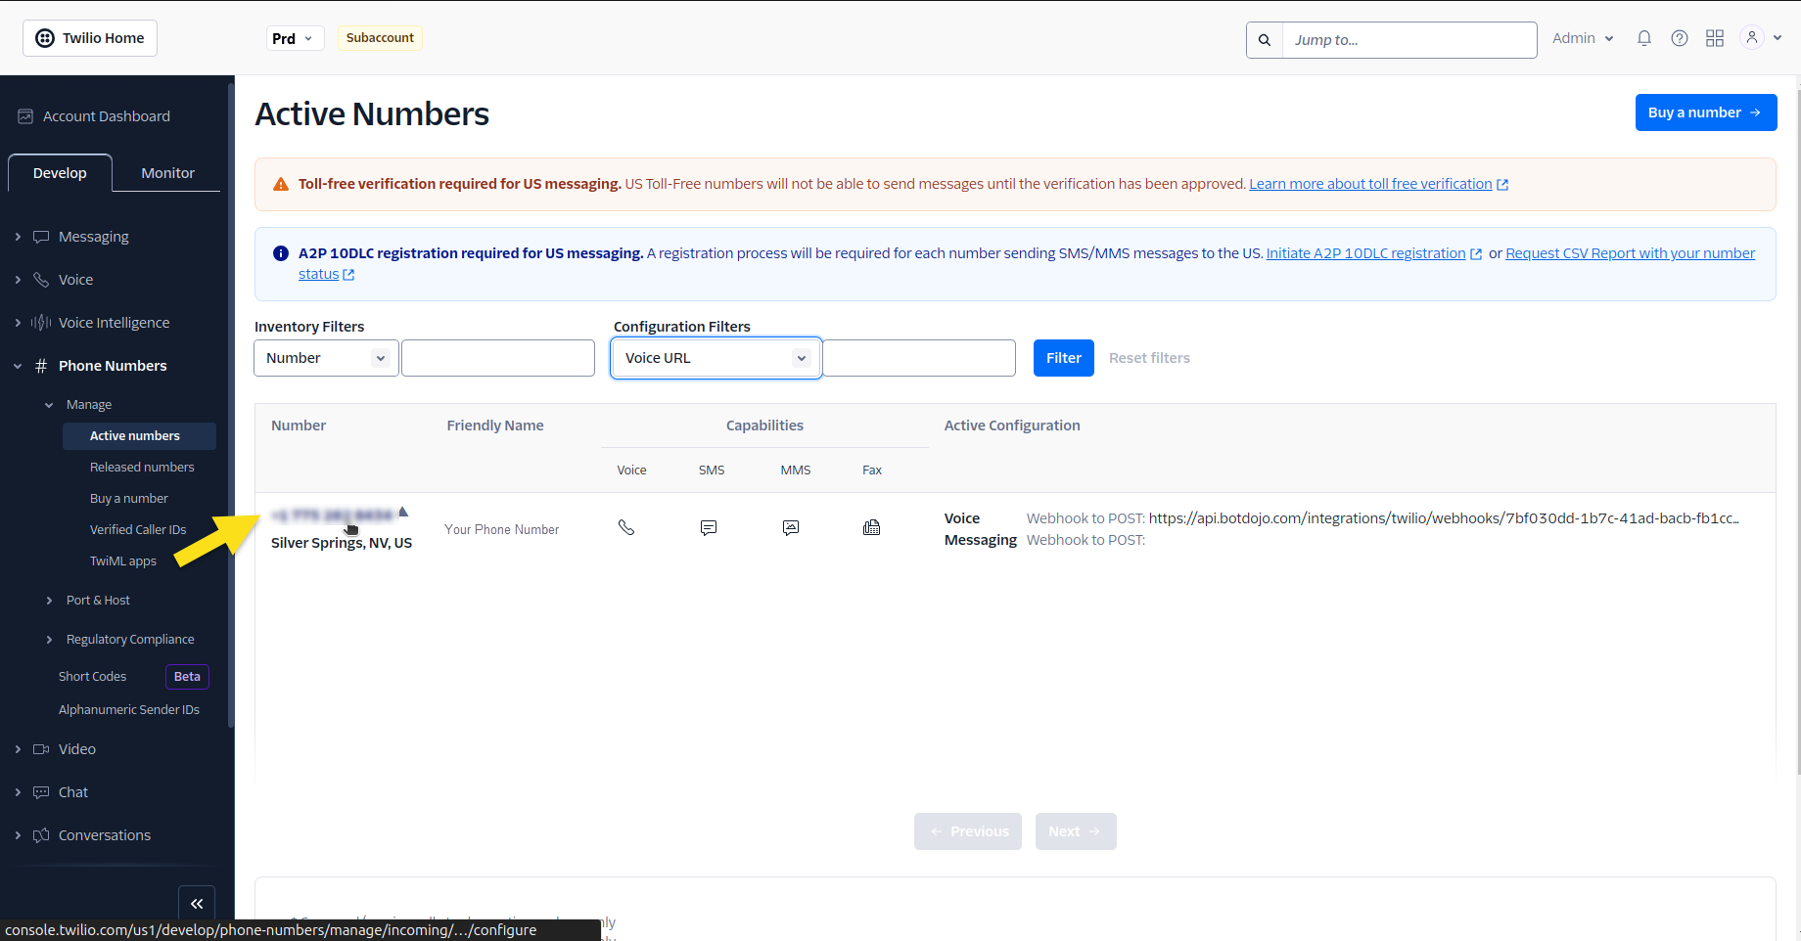Click the Messaging chat bubble icon
Screen dimensions: 1801x941
(41, 237)
